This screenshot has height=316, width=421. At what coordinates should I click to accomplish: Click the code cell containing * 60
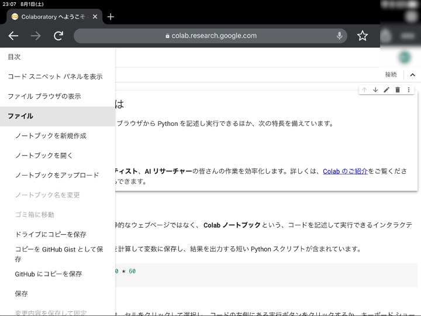(x=266, y=275)
